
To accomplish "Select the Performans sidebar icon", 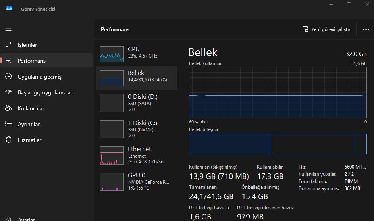I will tap(8, 61).
